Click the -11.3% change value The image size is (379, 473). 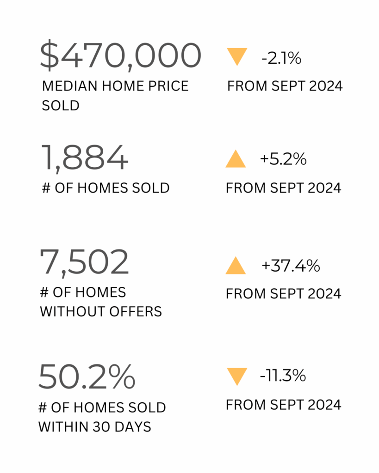coord(283,376)
